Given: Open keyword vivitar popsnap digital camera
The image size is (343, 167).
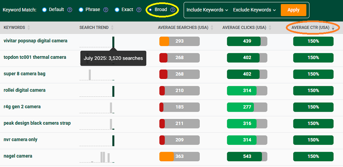Looking at the screenshot, I should [x=35, y=41].
